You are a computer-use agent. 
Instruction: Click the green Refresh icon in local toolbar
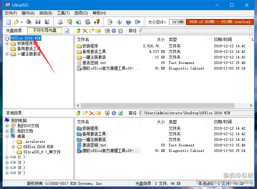[x=120, y=113]
